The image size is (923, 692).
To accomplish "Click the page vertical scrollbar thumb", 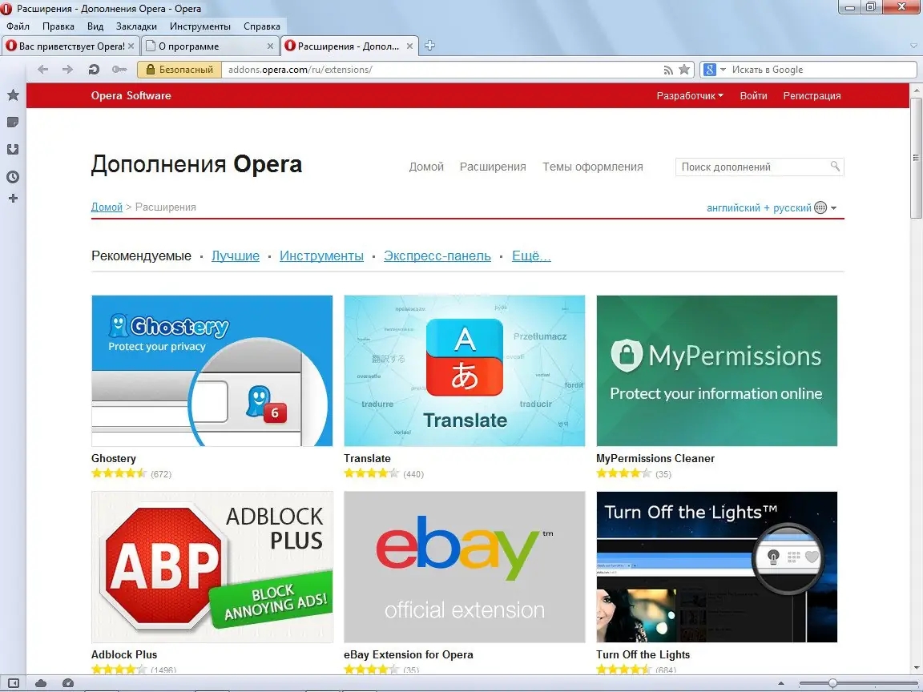I will pos(916,159).
